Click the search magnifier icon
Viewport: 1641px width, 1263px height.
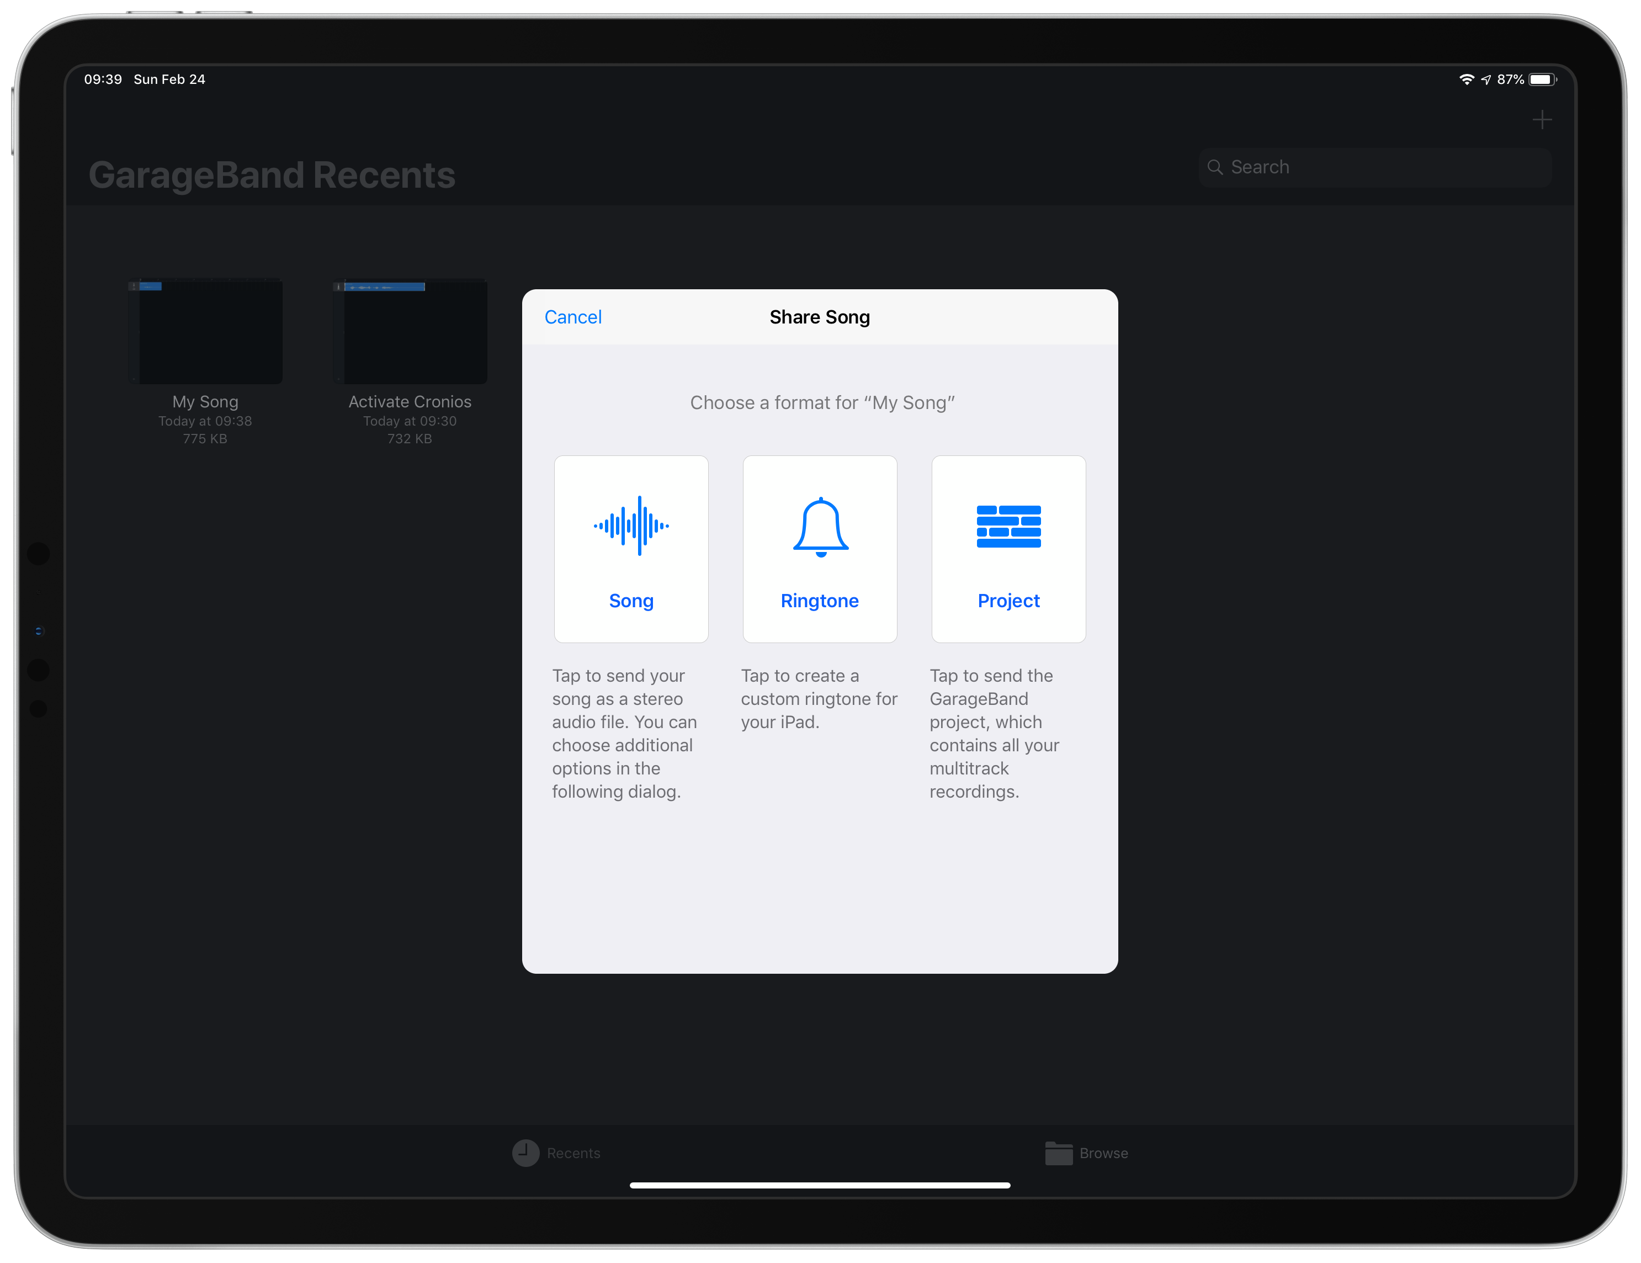pyautogui.click(x=1215, y=167)
